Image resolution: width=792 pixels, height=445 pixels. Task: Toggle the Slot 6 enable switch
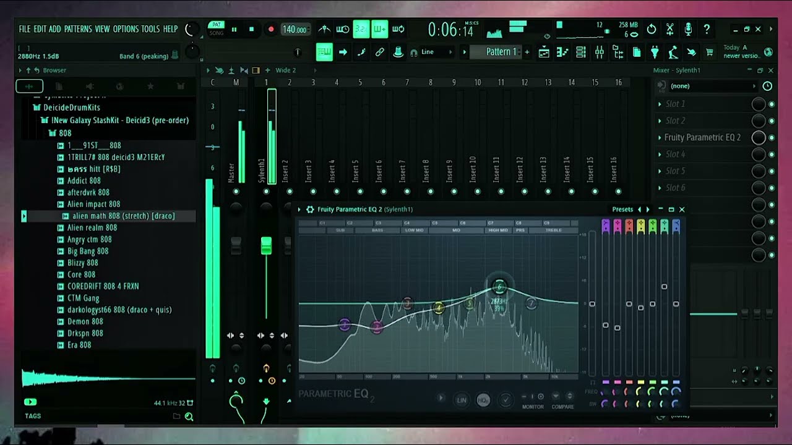(x=772, y=188)
